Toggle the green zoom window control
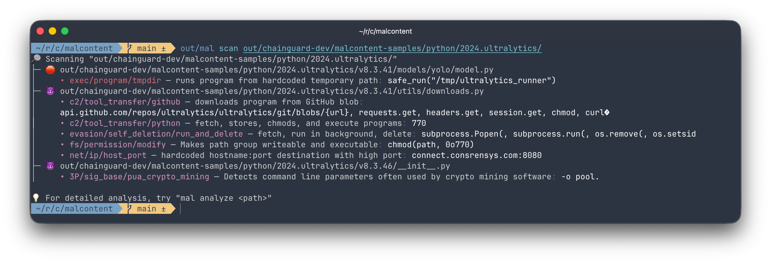This screenshot has width=771, height=263. pos(65,31)
